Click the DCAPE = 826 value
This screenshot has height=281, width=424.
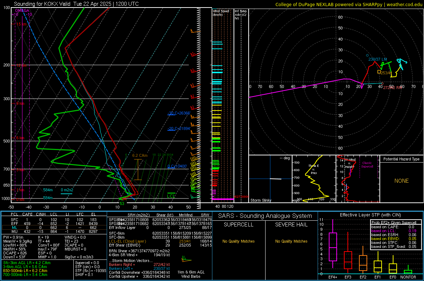[x=15, y=253]
